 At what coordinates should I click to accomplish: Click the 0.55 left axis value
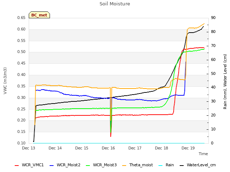pos(22,40)
